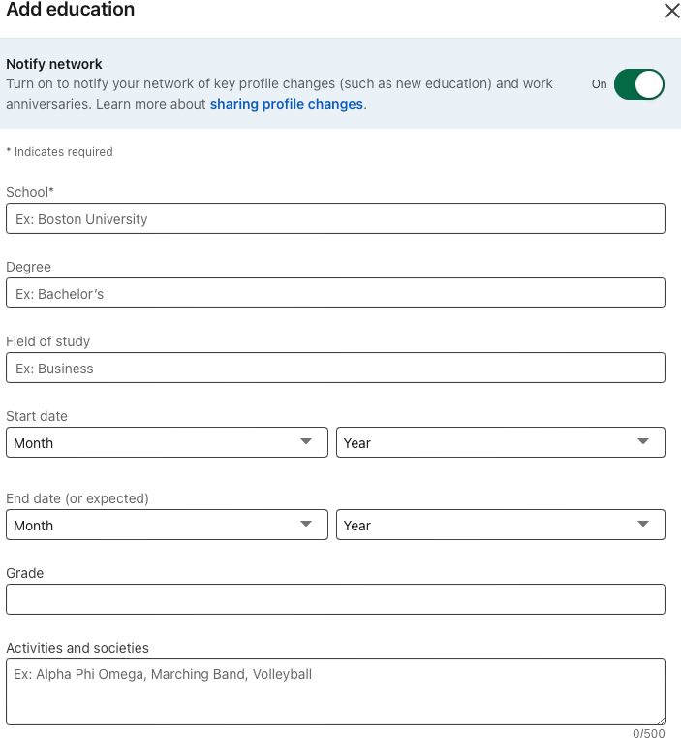Click the "Degree" field label

click(28, 267)
